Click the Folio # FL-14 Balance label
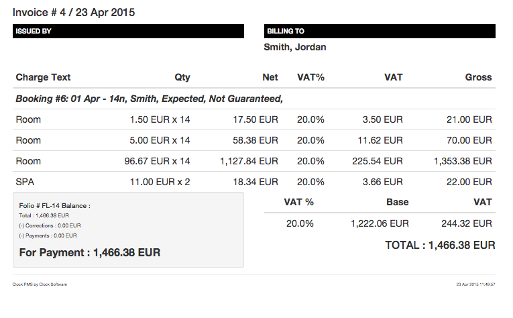513x318 pixels. point(54,206)
